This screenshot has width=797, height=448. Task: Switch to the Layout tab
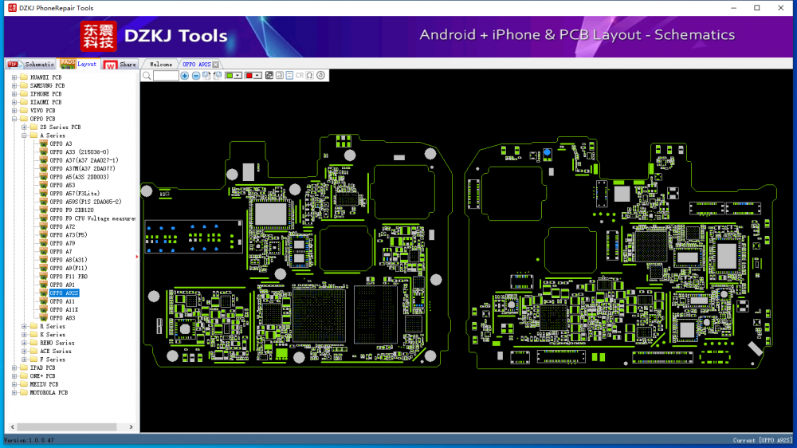tap(79, 64)
